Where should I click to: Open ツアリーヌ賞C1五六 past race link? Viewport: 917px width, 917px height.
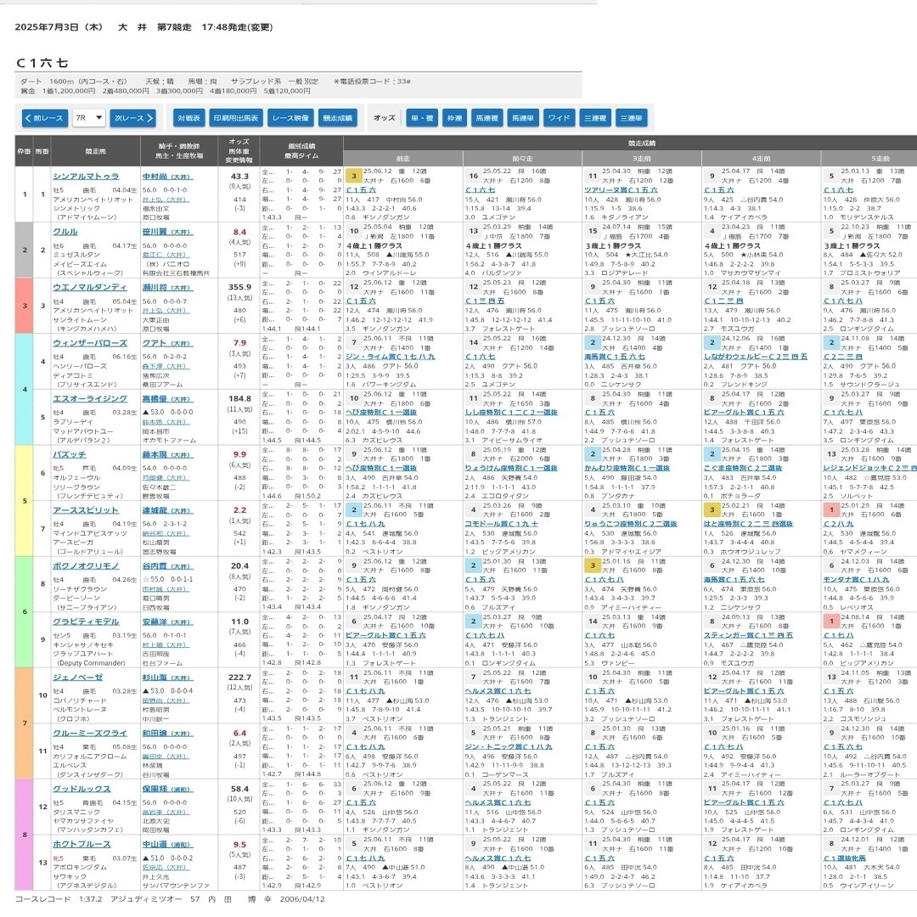coord(621,189)
